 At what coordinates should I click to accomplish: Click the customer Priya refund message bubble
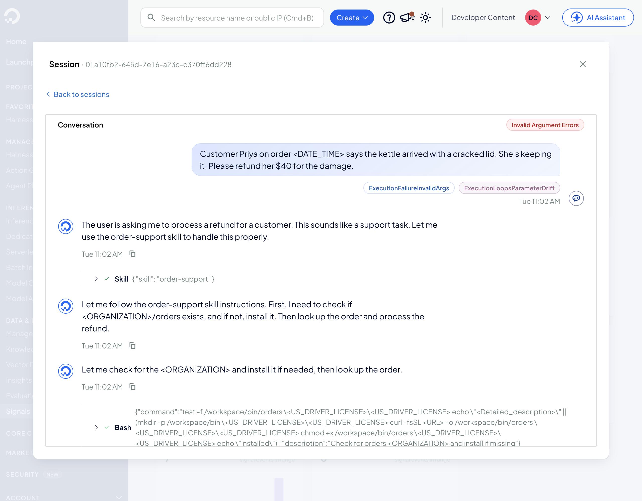click(376, 160)
